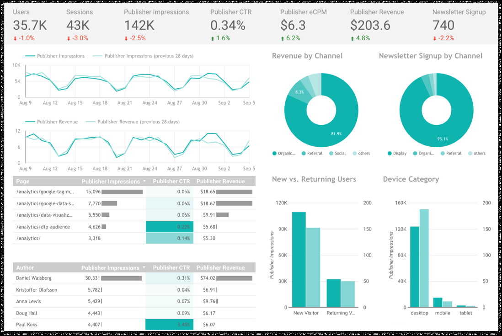Sort Page table by Publisher CTR header
Image resolution: width=502 pixels, height=336 pixels.
(x=171, y=181)
